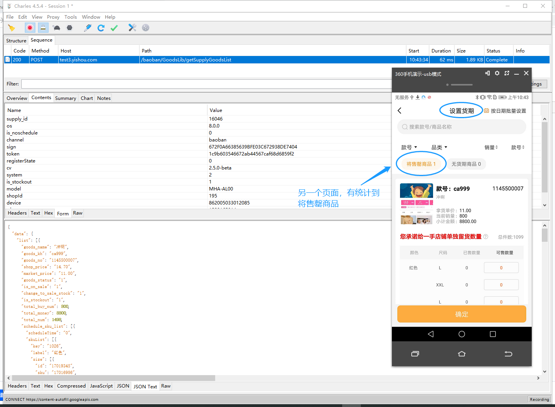555x407 pixels.
Task: Switch to the Sequence tab
Action: [x=42, y=40]
